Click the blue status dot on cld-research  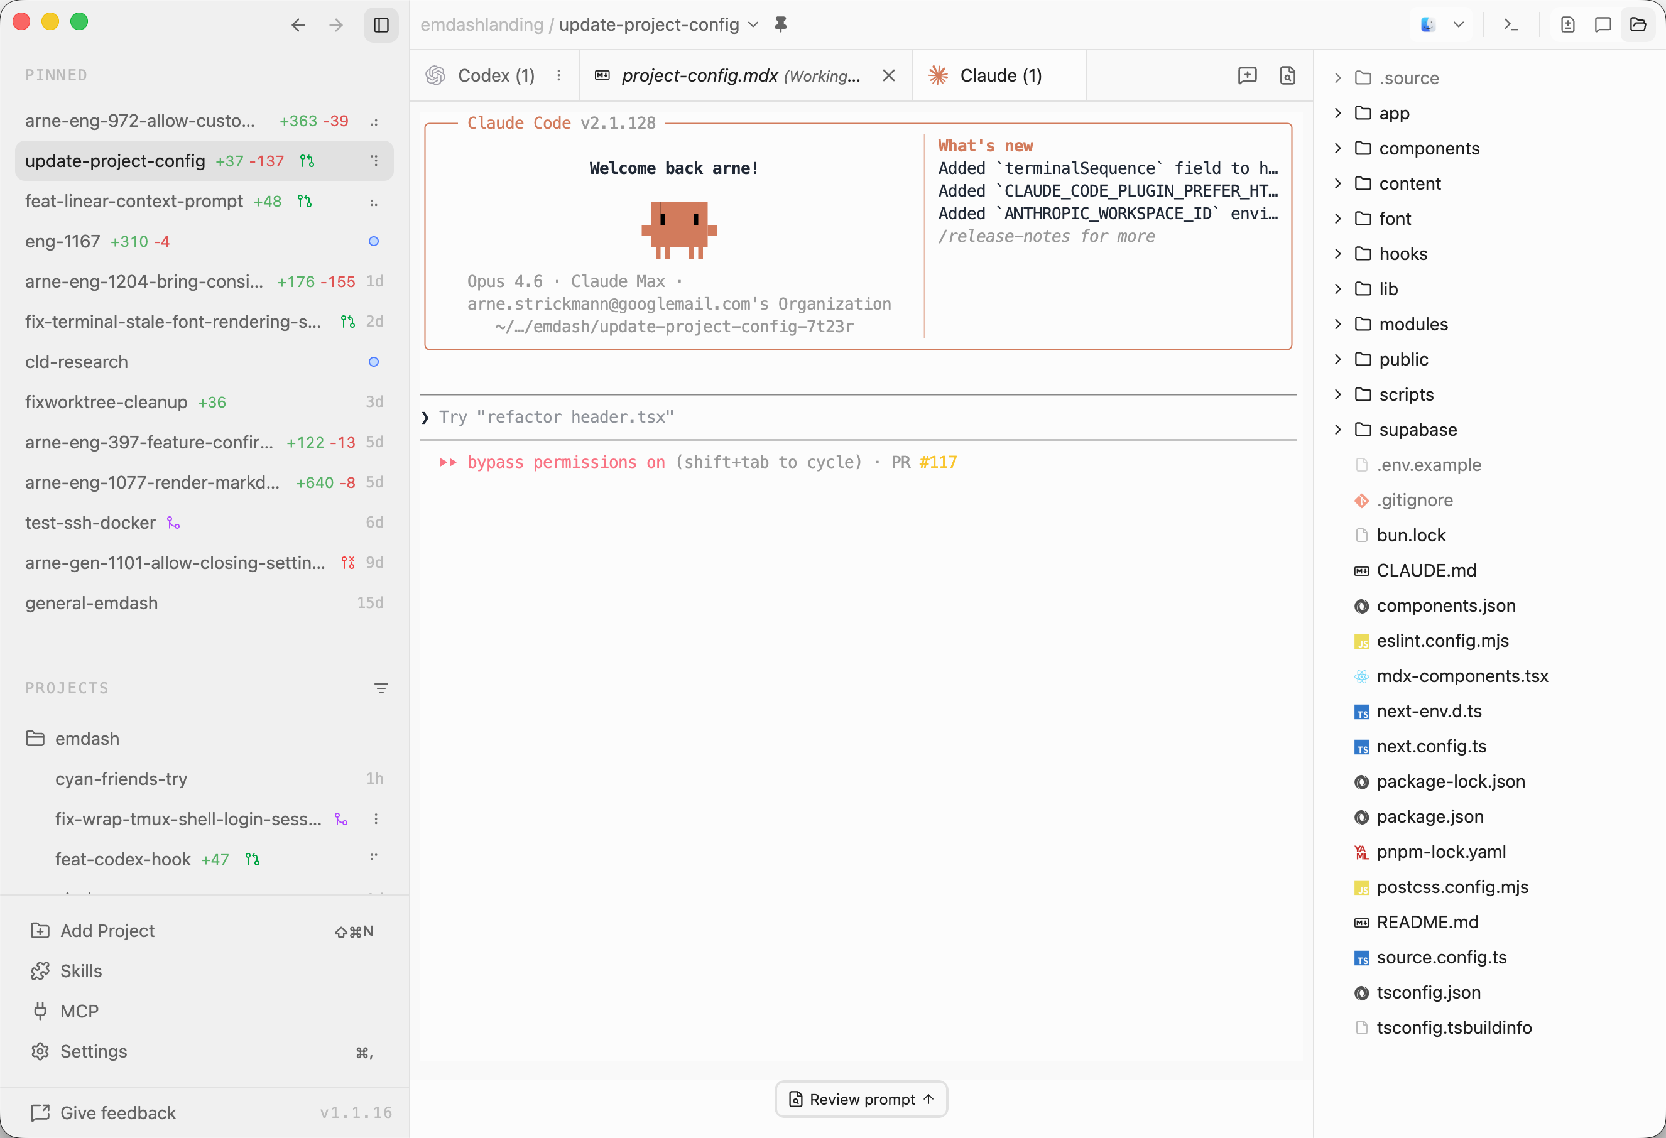pyautogui.click(x=374, y=362)
